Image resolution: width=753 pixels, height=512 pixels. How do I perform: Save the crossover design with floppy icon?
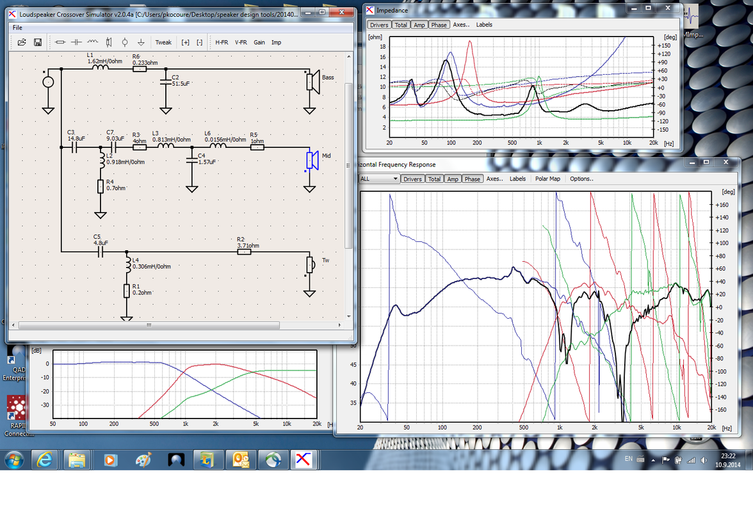coord(38,42)
